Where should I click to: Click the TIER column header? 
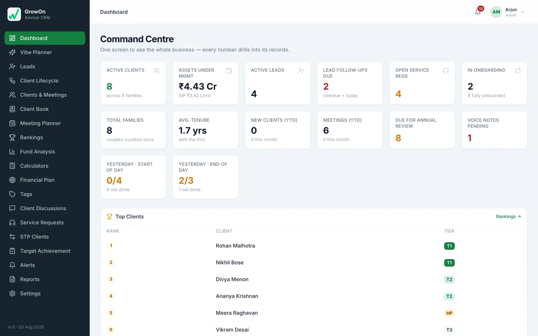[x=449, y=231]
